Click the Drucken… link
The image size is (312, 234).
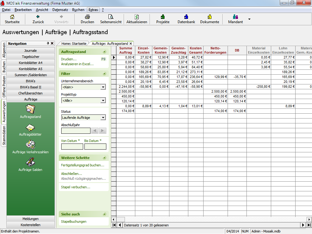pos(69,59)
